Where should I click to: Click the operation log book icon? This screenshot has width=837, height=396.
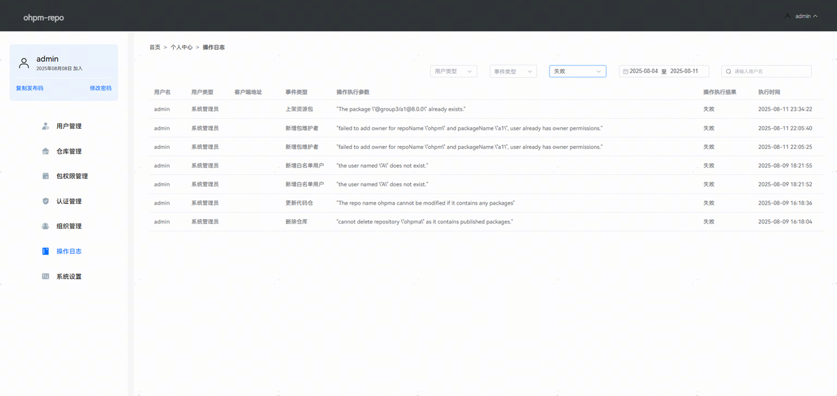click(x=45, y=251)
